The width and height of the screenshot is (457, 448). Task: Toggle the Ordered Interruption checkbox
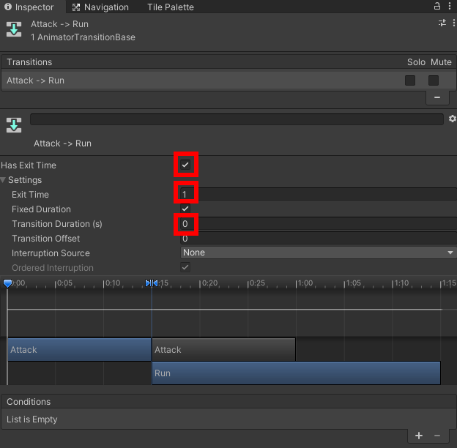185,267
